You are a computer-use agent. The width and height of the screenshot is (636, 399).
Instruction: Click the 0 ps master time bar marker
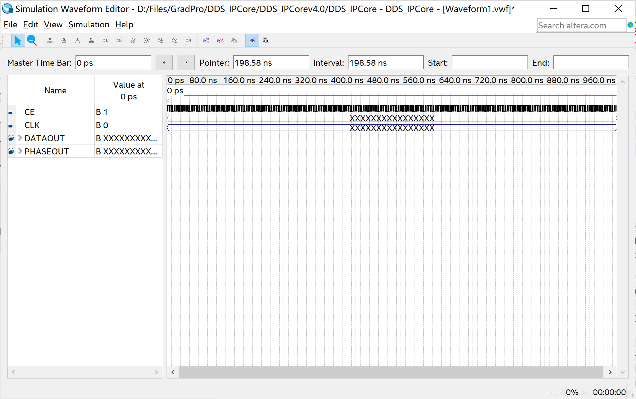click(x=175, y=91)
